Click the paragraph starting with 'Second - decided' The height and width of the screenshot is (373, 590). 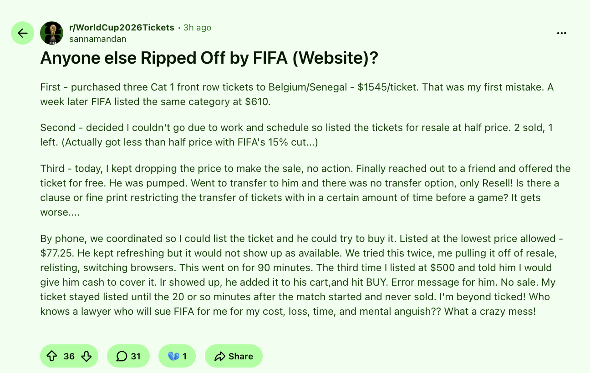pyautogui.click(x=296, y=135)
